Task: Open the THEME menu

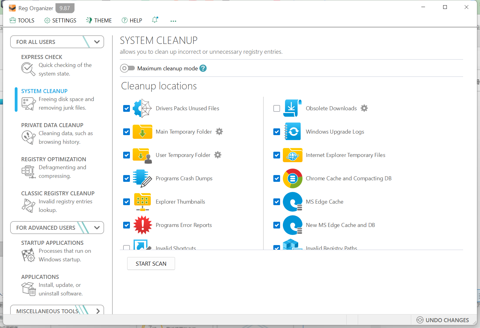Action: coord(99,20)
